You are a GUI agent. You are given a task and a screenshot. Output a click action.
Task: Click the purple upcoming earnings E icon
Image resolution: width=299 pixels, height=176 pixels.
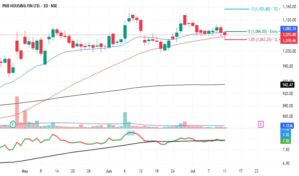(x=261, y=124)
